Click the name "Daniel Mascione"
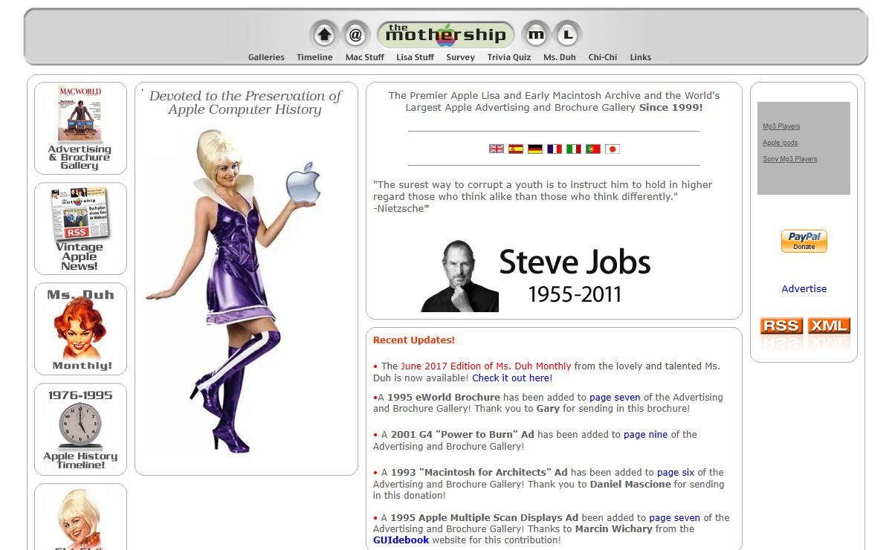This screenshot has width=892, height=550. pyautogui.click(x=630, y=484)
